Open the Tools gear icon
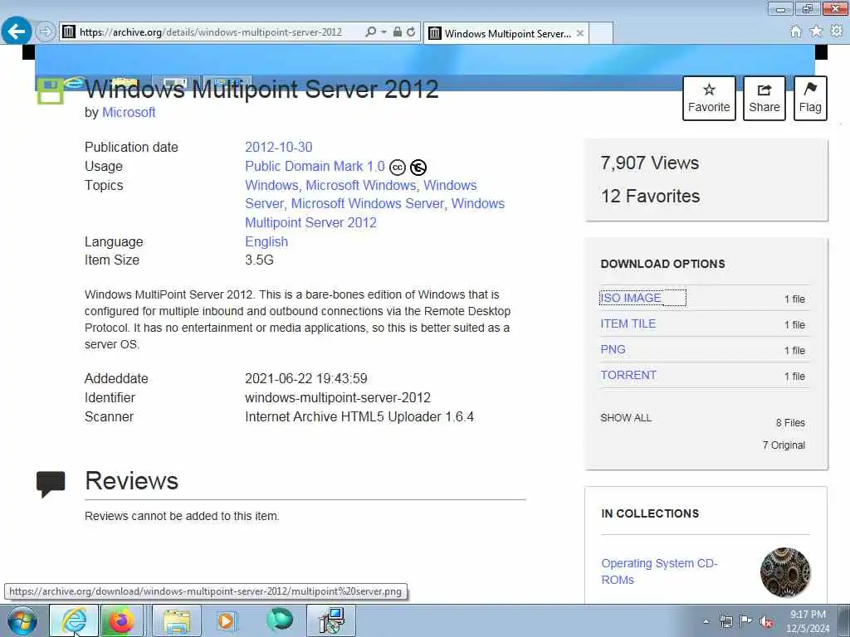The image size is (850, 637). 837,32
